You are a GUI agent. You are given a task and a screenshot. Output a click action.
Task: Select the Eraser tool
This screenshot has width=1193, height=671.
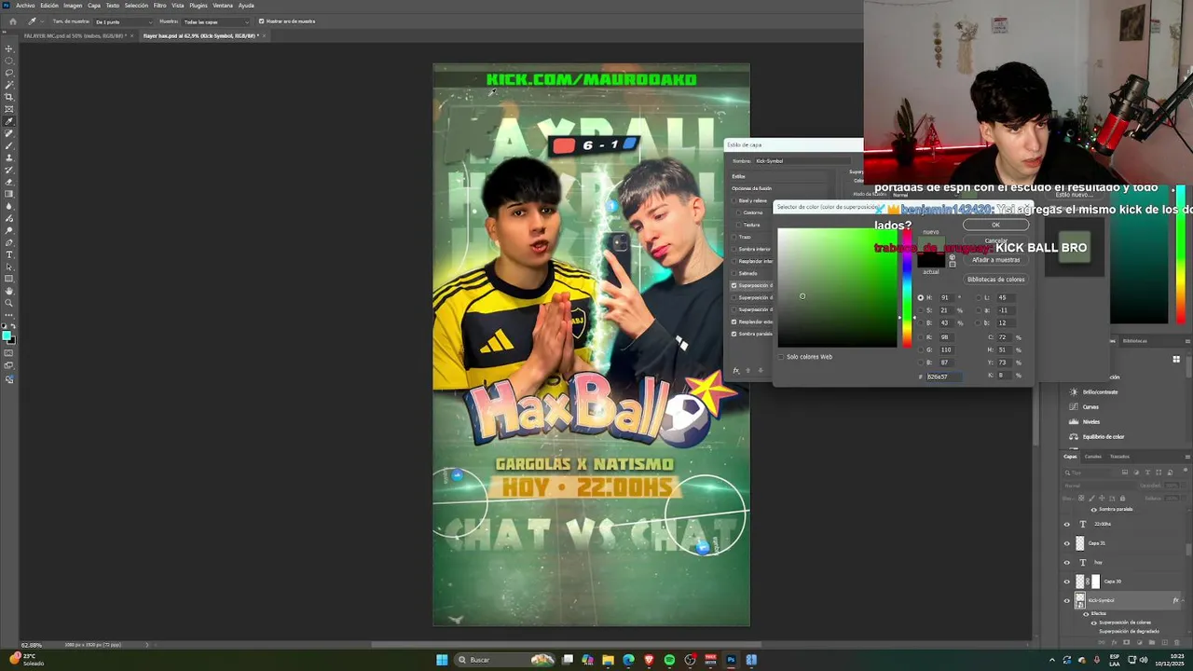[9, 182]
